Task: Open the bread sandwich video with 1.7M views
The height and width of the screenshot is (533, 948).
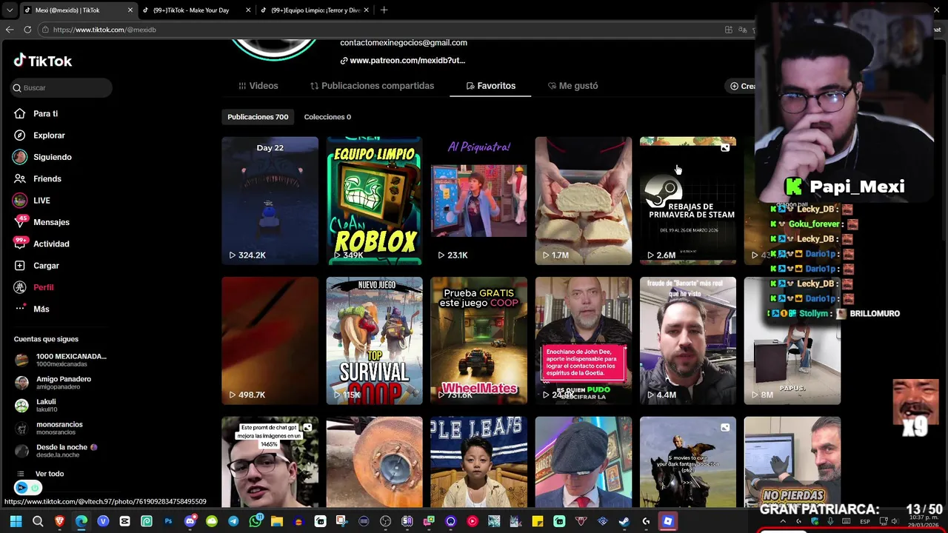Action: 583,201
